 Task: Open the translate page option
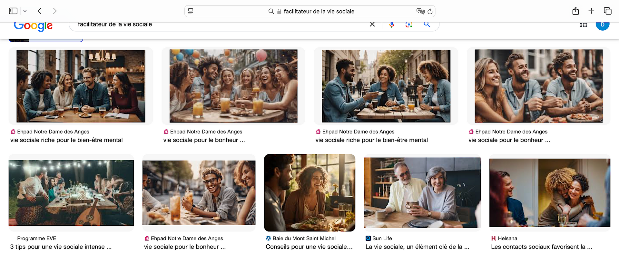[x=420, y=11]
